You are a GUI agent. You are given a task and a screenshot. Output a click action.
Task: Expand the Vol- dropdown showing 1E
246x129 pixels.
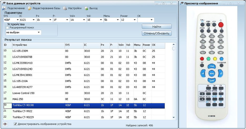[x=101, y=20]
